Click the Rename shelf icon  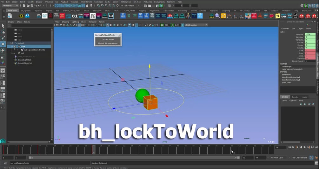click(105, 16)
